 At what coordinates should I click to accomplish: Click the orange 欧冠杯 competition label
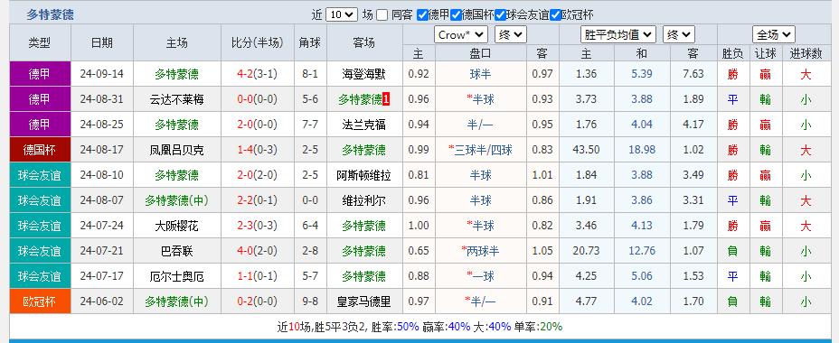[x=40, y=301]
